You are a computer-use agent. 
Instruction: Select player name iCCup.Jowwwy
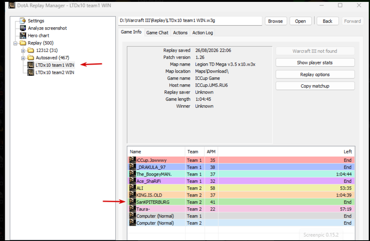pyautogui.click(x=151, y=160)
